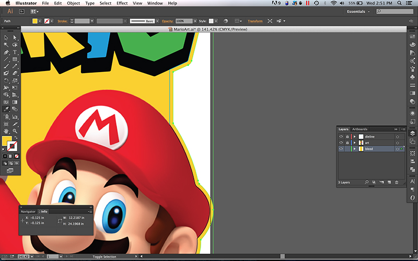
Task: Click the Opacity link in control bar
Action: coord(167,21)
